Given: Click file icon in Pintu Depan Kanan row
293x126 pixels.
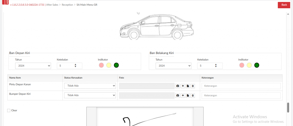Looking at the screenshot, I should pyautogui.click(x=188, y=86).
